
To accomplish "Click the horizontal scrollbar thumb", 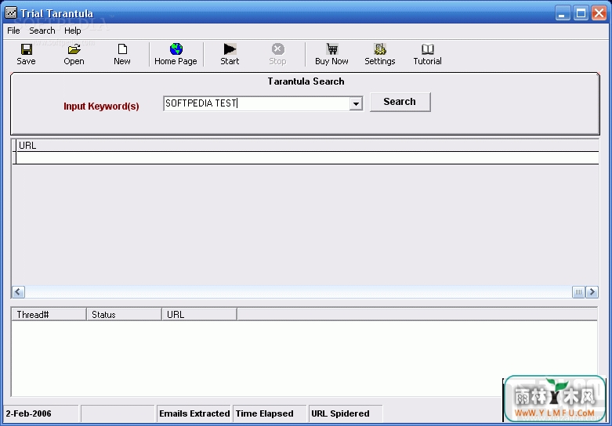I will pos(578,292).
